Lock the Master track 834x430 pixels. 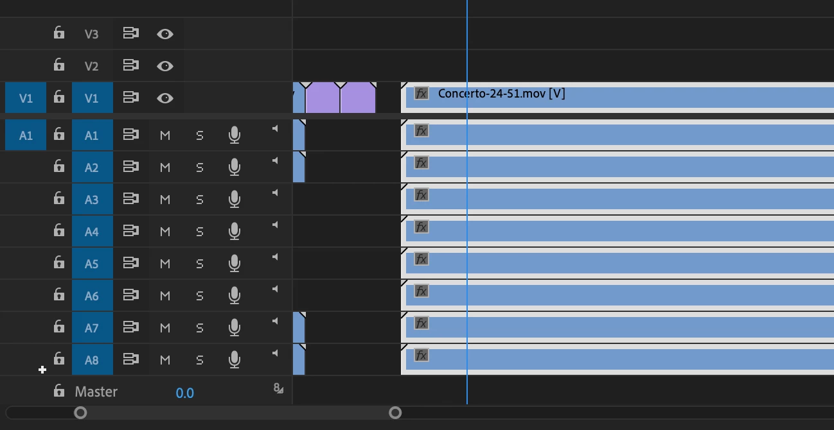[59, 391]
